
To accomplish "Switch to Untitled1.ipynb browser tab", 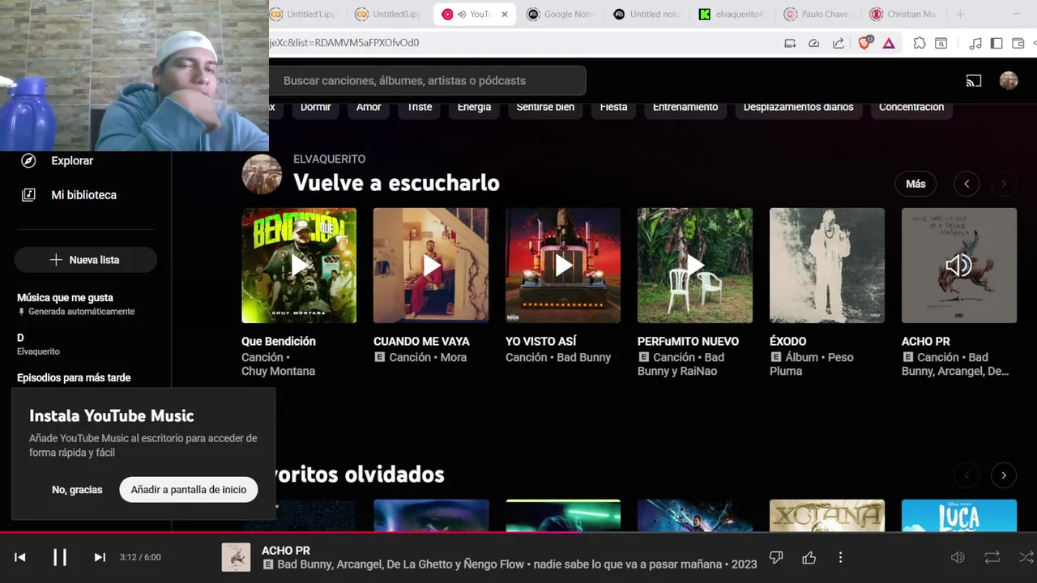I will click(x=304, y=14).
